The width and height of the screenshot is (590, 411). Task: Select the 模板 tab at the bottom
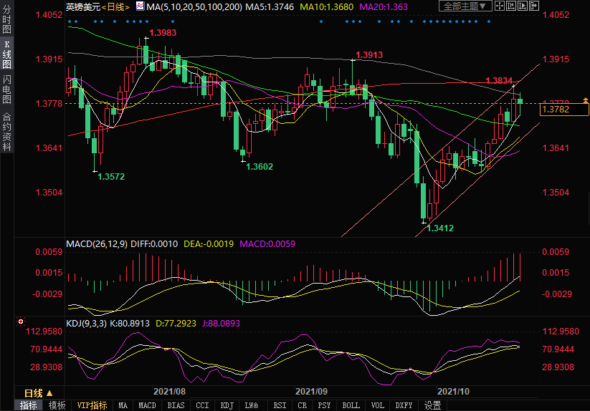point(57,405)
